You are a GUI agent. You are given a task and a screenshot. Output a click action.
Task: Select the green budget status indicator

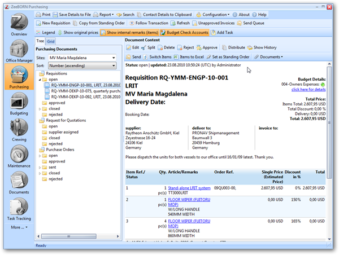[x=323, y=84]
